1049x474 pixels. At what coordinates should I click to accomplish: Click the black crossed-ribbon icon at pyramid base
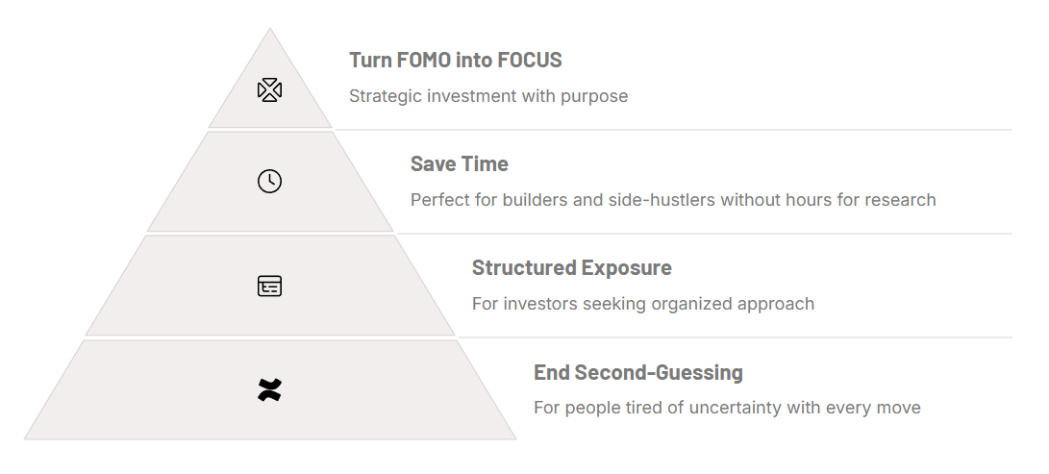269,389
